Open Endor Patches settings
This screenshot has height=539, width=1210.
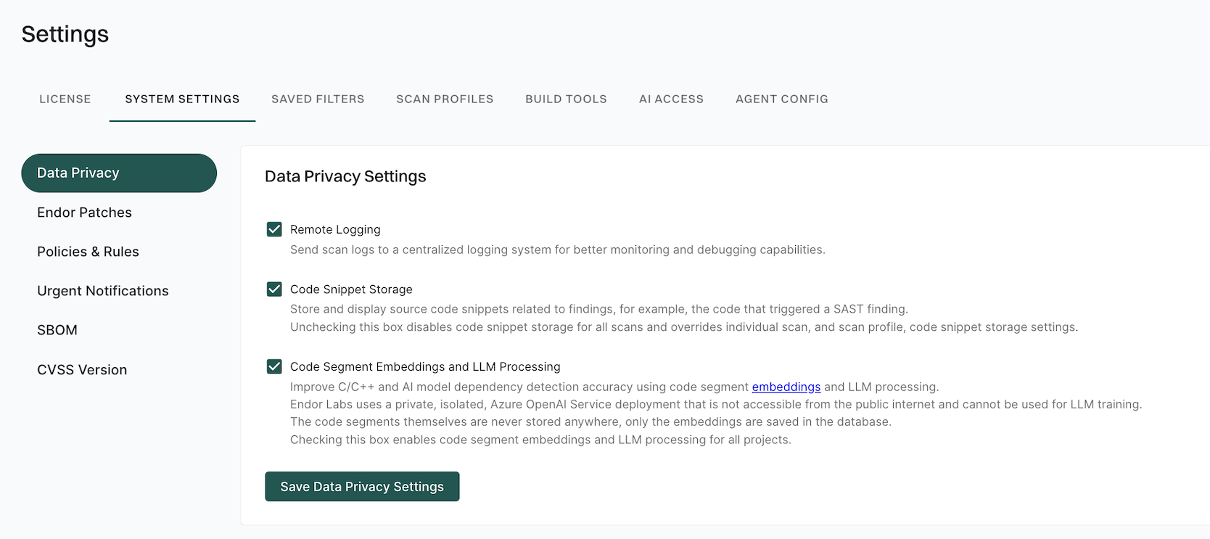pyautogui.click(x=84, y=212)
